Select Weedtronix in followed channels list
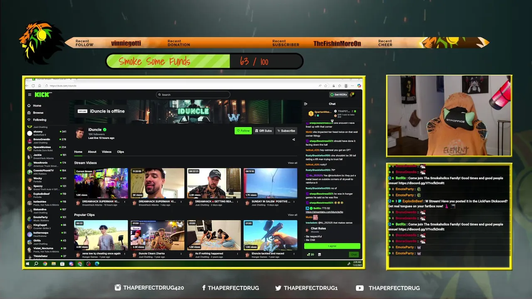The image size is (532, 299). point(47,164)
